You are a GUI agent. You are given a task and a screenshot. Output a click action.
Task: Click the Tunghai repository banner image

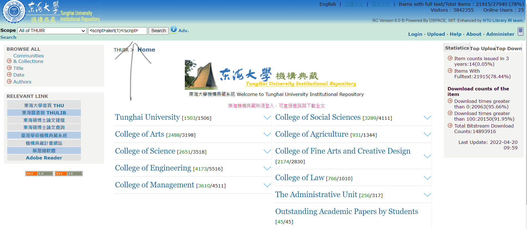pyautogui.click(x=271, y=75)
